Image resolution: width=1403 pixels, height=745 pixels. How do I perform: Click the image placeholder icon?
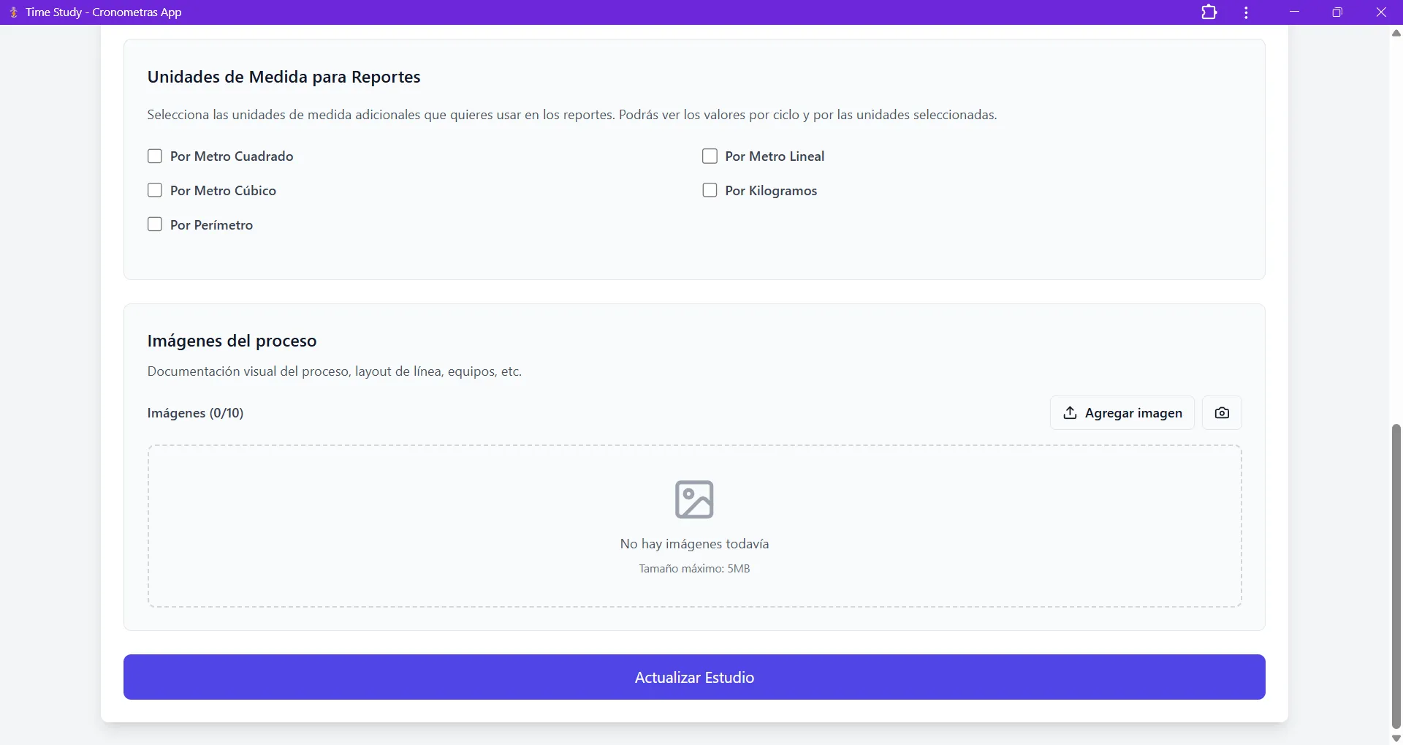pyautogui.click(x=694, y=499)
